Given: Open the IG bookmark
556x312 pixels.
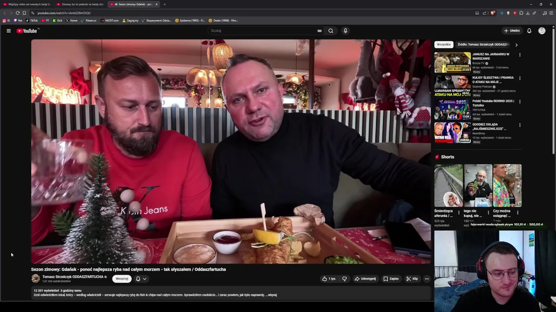Looking at the screenshot, I should [x=6, y=20].
